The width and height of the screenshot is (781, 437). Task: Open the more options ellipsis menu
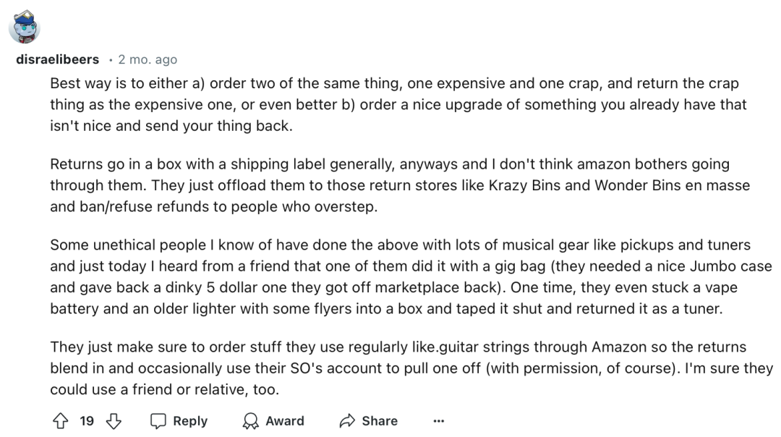pos(438,421)
